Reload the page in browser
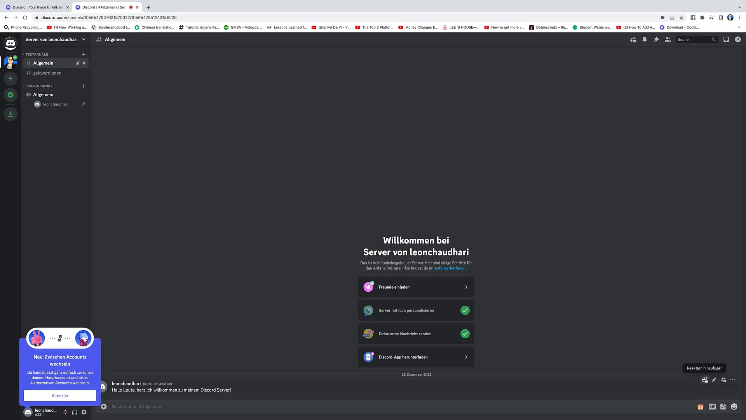The image size is (746, 420). 25,17
